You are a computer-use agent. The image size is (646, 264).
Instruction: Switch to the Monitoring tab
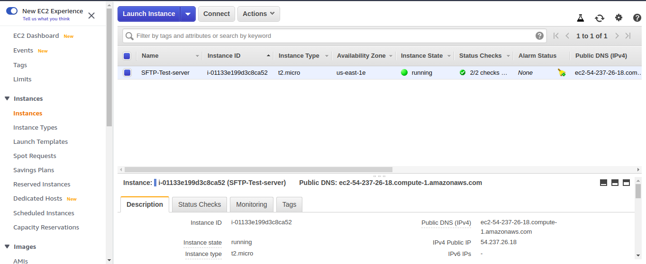coord(252,204)
